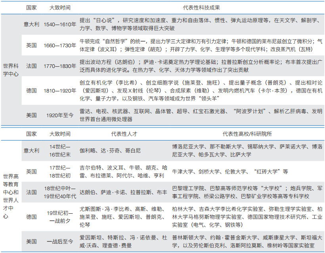Click "意大利" in the 14世纪—16世纪末 row
Viewport: 325px width, 253px height.
coord(31,151)
